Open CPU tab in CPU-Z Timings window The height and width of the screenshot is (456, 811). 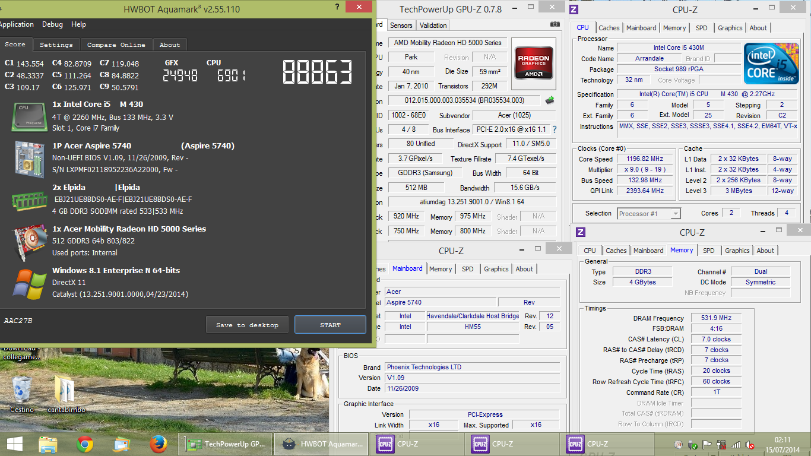tap(590, 251)
